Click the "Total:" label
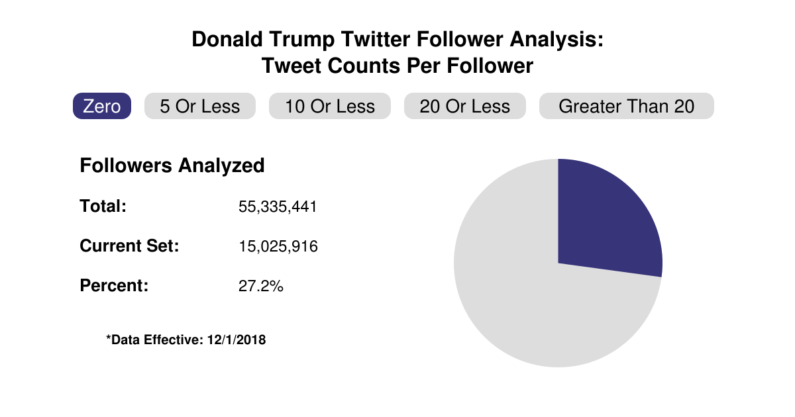Image resolution: width=795 pixels, height=417 pixels. click(x=103, y=206)
